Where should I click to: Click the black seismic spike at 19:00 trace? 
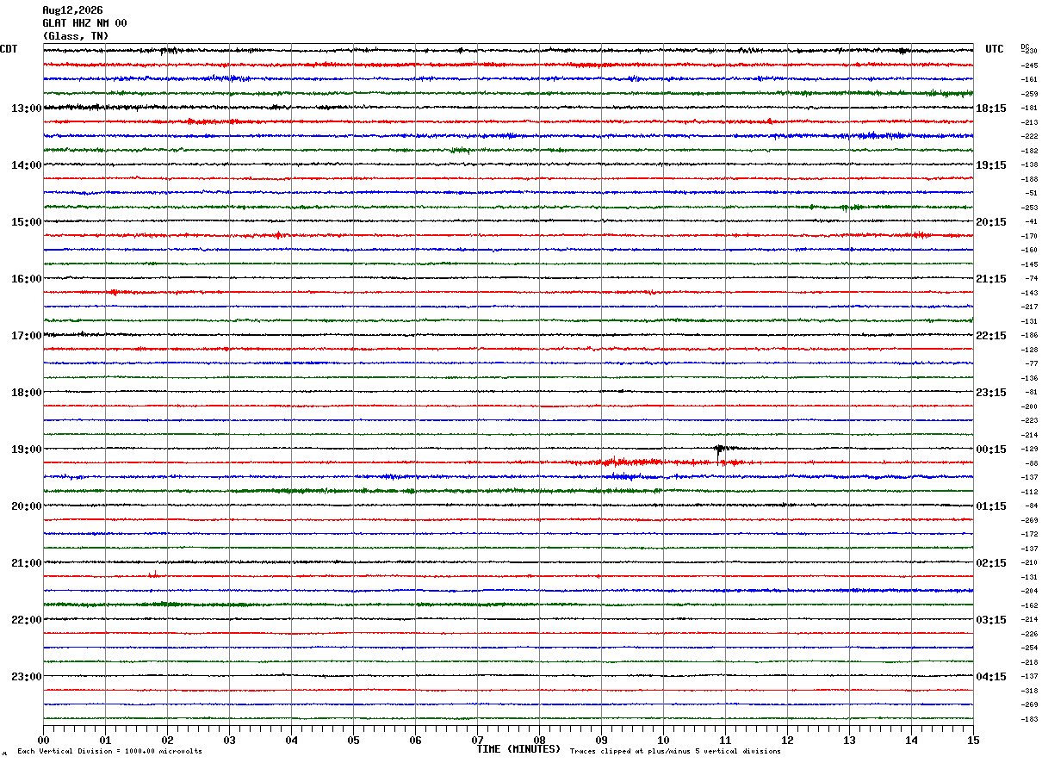(720, 450)
